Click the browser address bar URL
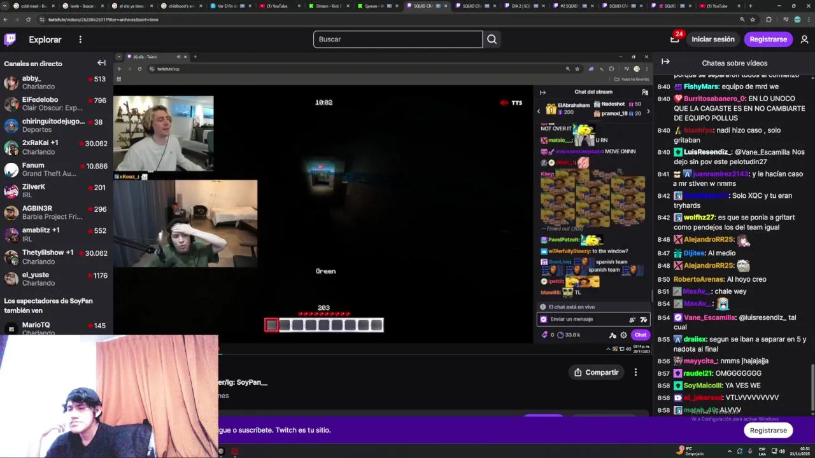This screenshot has height=458, width=815. point(103,20)
